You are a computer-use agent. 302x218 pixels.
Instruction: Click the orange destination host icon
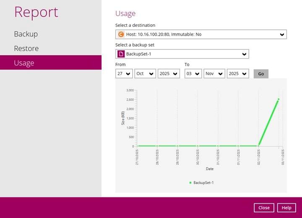[121, 34]
